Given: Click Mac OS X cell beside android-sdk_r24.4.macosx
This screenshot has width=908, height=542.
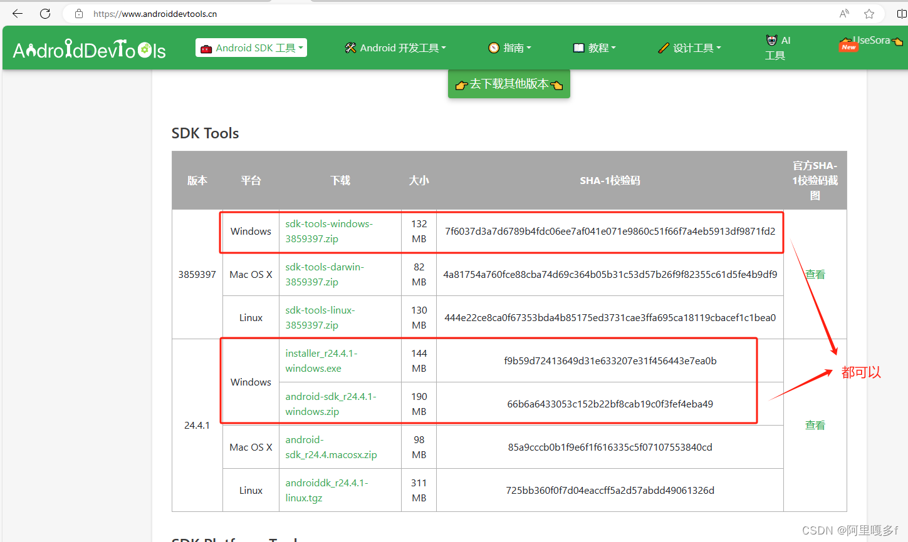Looking at the screenshot, I should [251, 447].
